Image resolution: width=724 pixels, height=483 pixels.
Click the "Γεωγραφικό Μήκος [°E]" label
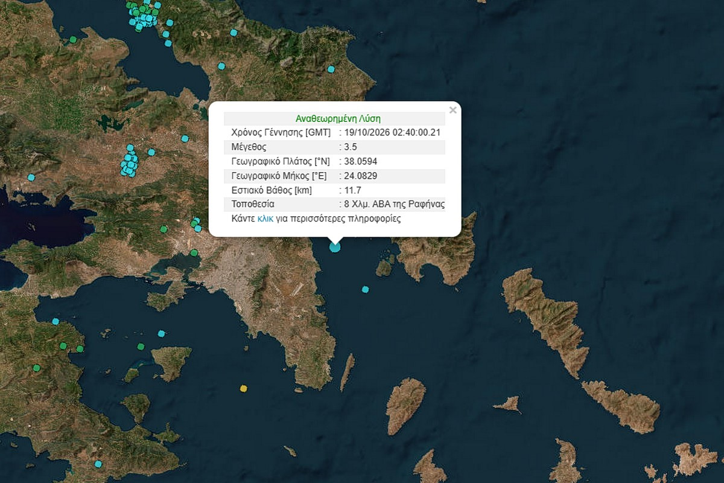coord(279,176)
